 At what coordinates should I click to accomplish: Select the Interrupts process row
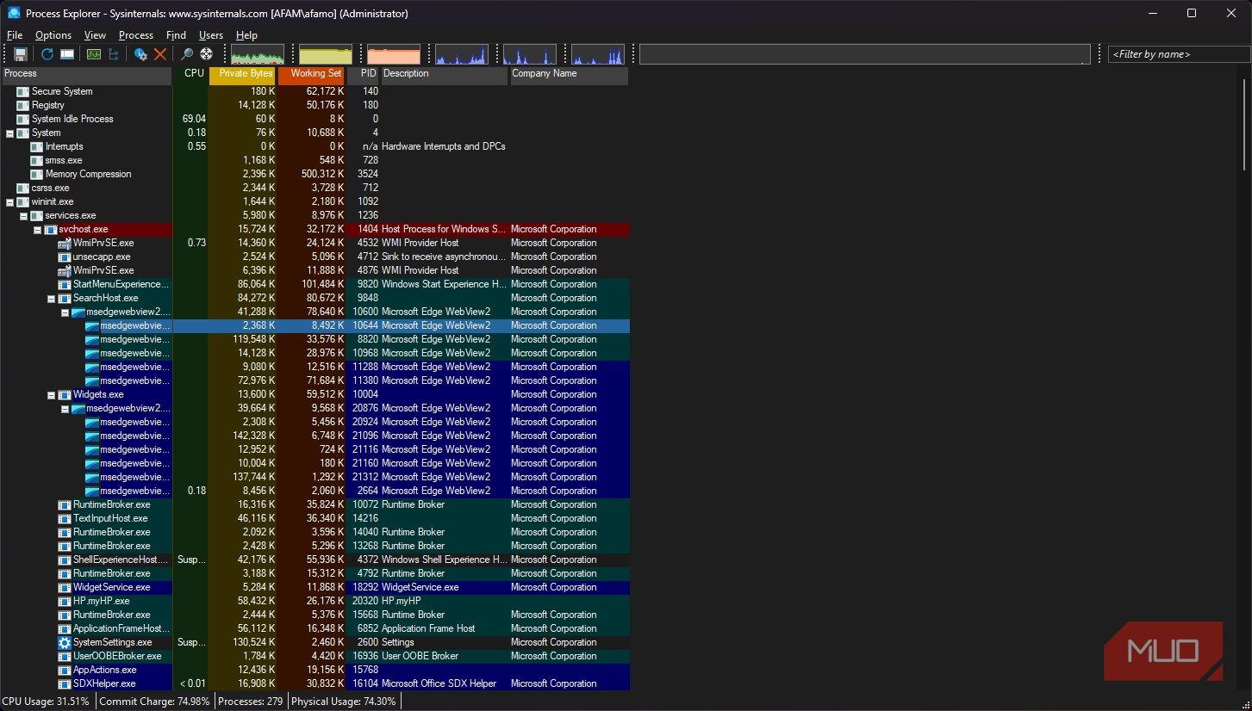(315, 146)
